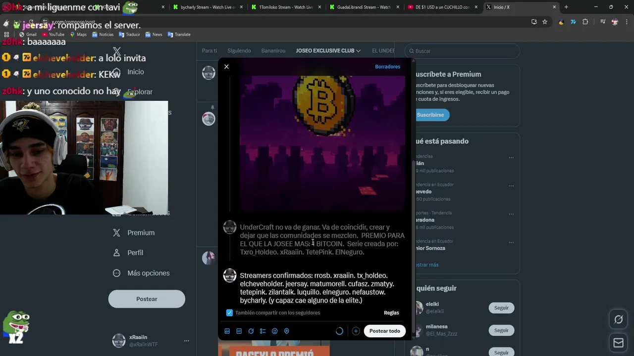
Task: Click the Buscar search field
Action: point(462,51)
